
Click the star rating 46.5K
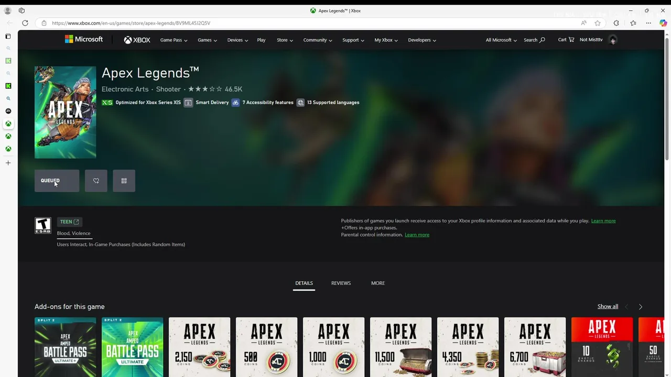click(x=215, y=89)
